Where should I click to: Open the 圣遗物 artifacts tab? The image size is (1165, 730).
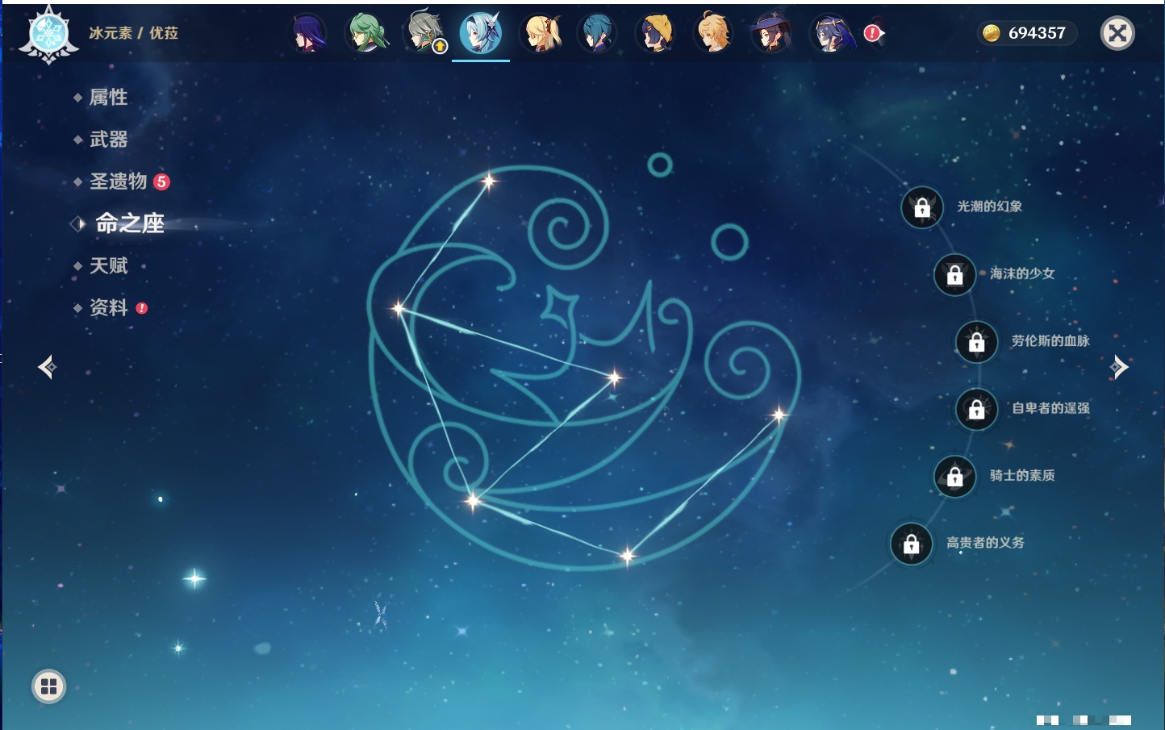click(119, 181)
